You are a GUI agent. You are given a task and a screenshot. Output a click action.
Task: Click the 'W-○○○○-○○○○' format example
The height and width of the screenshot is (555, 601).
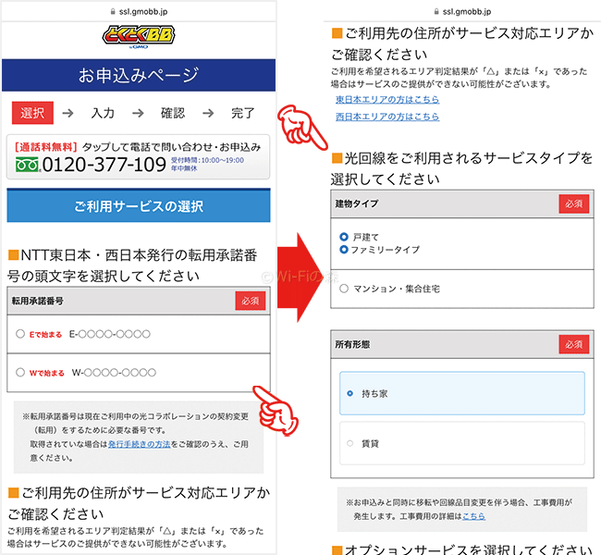114,373
